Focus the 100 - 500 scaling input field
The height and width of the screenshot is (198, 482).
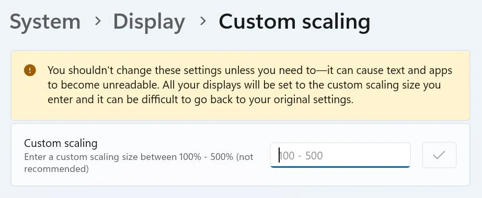340,155
